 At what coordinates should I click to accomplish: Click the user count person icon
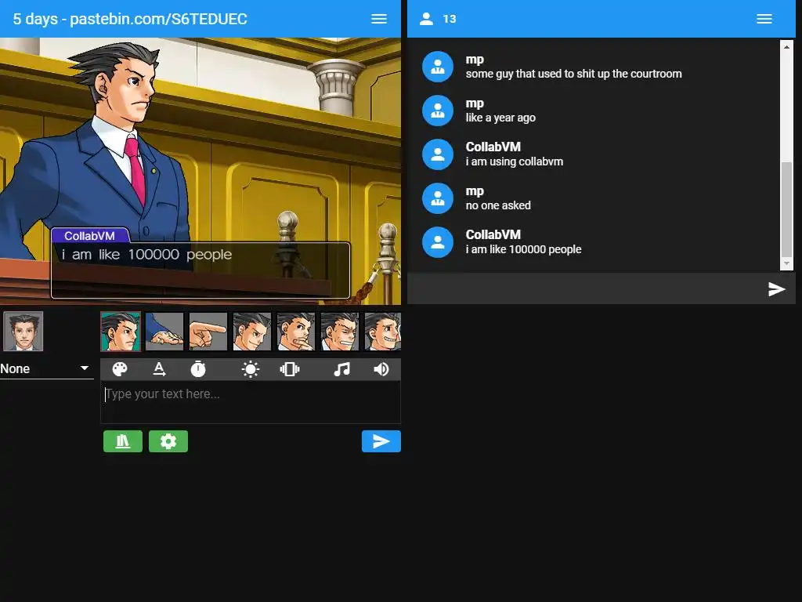pyautogui.click(x=426, y=19)
